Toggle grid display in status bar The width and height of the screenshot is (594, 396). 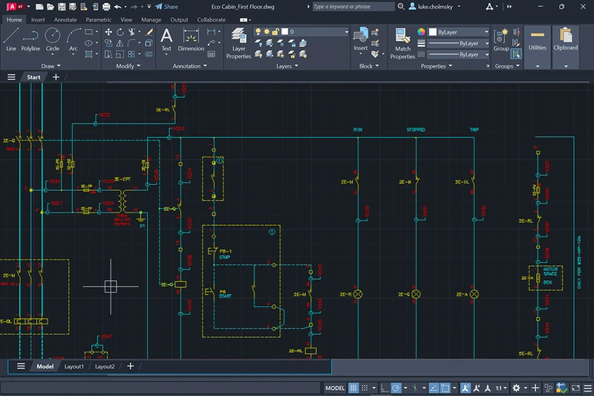click(x=354, y=388)
